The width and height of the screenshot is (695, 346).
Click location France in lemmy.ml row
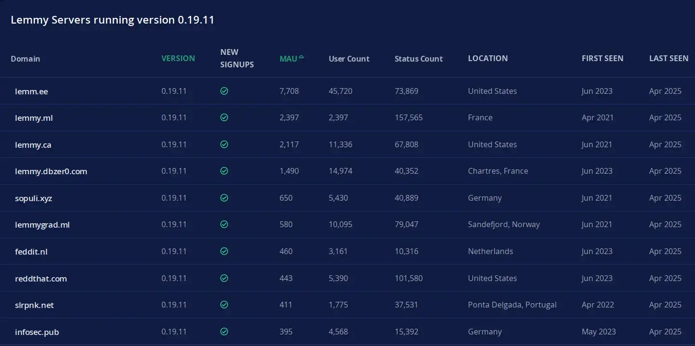pos(480,117)
